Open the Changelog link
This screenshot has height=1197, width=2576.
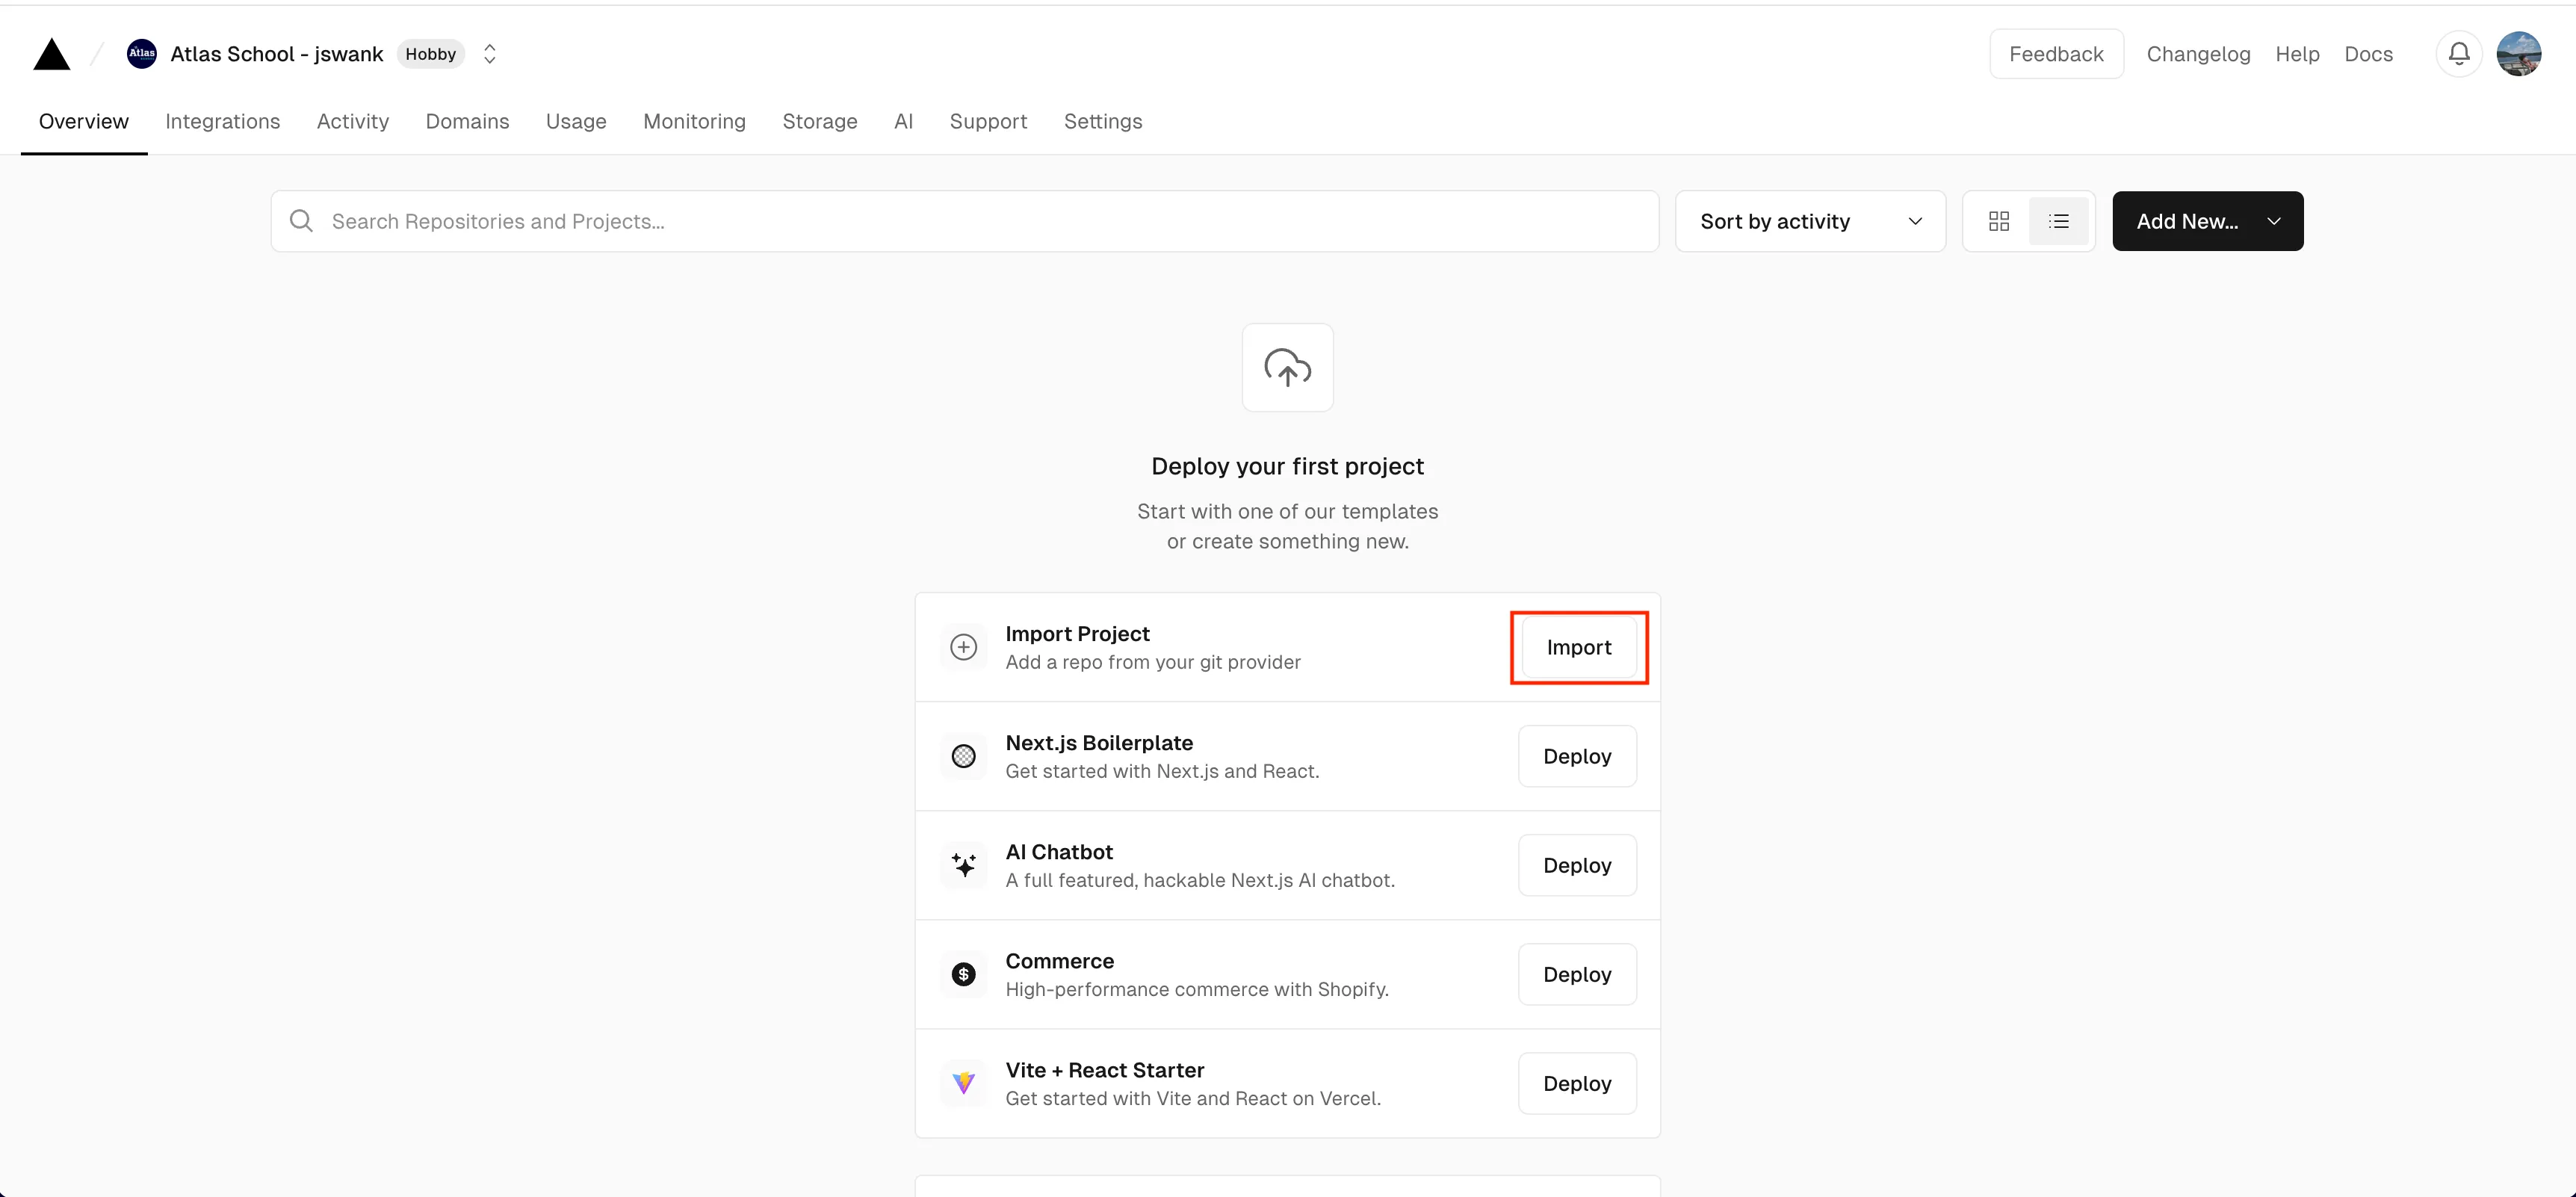point(2198,54)
